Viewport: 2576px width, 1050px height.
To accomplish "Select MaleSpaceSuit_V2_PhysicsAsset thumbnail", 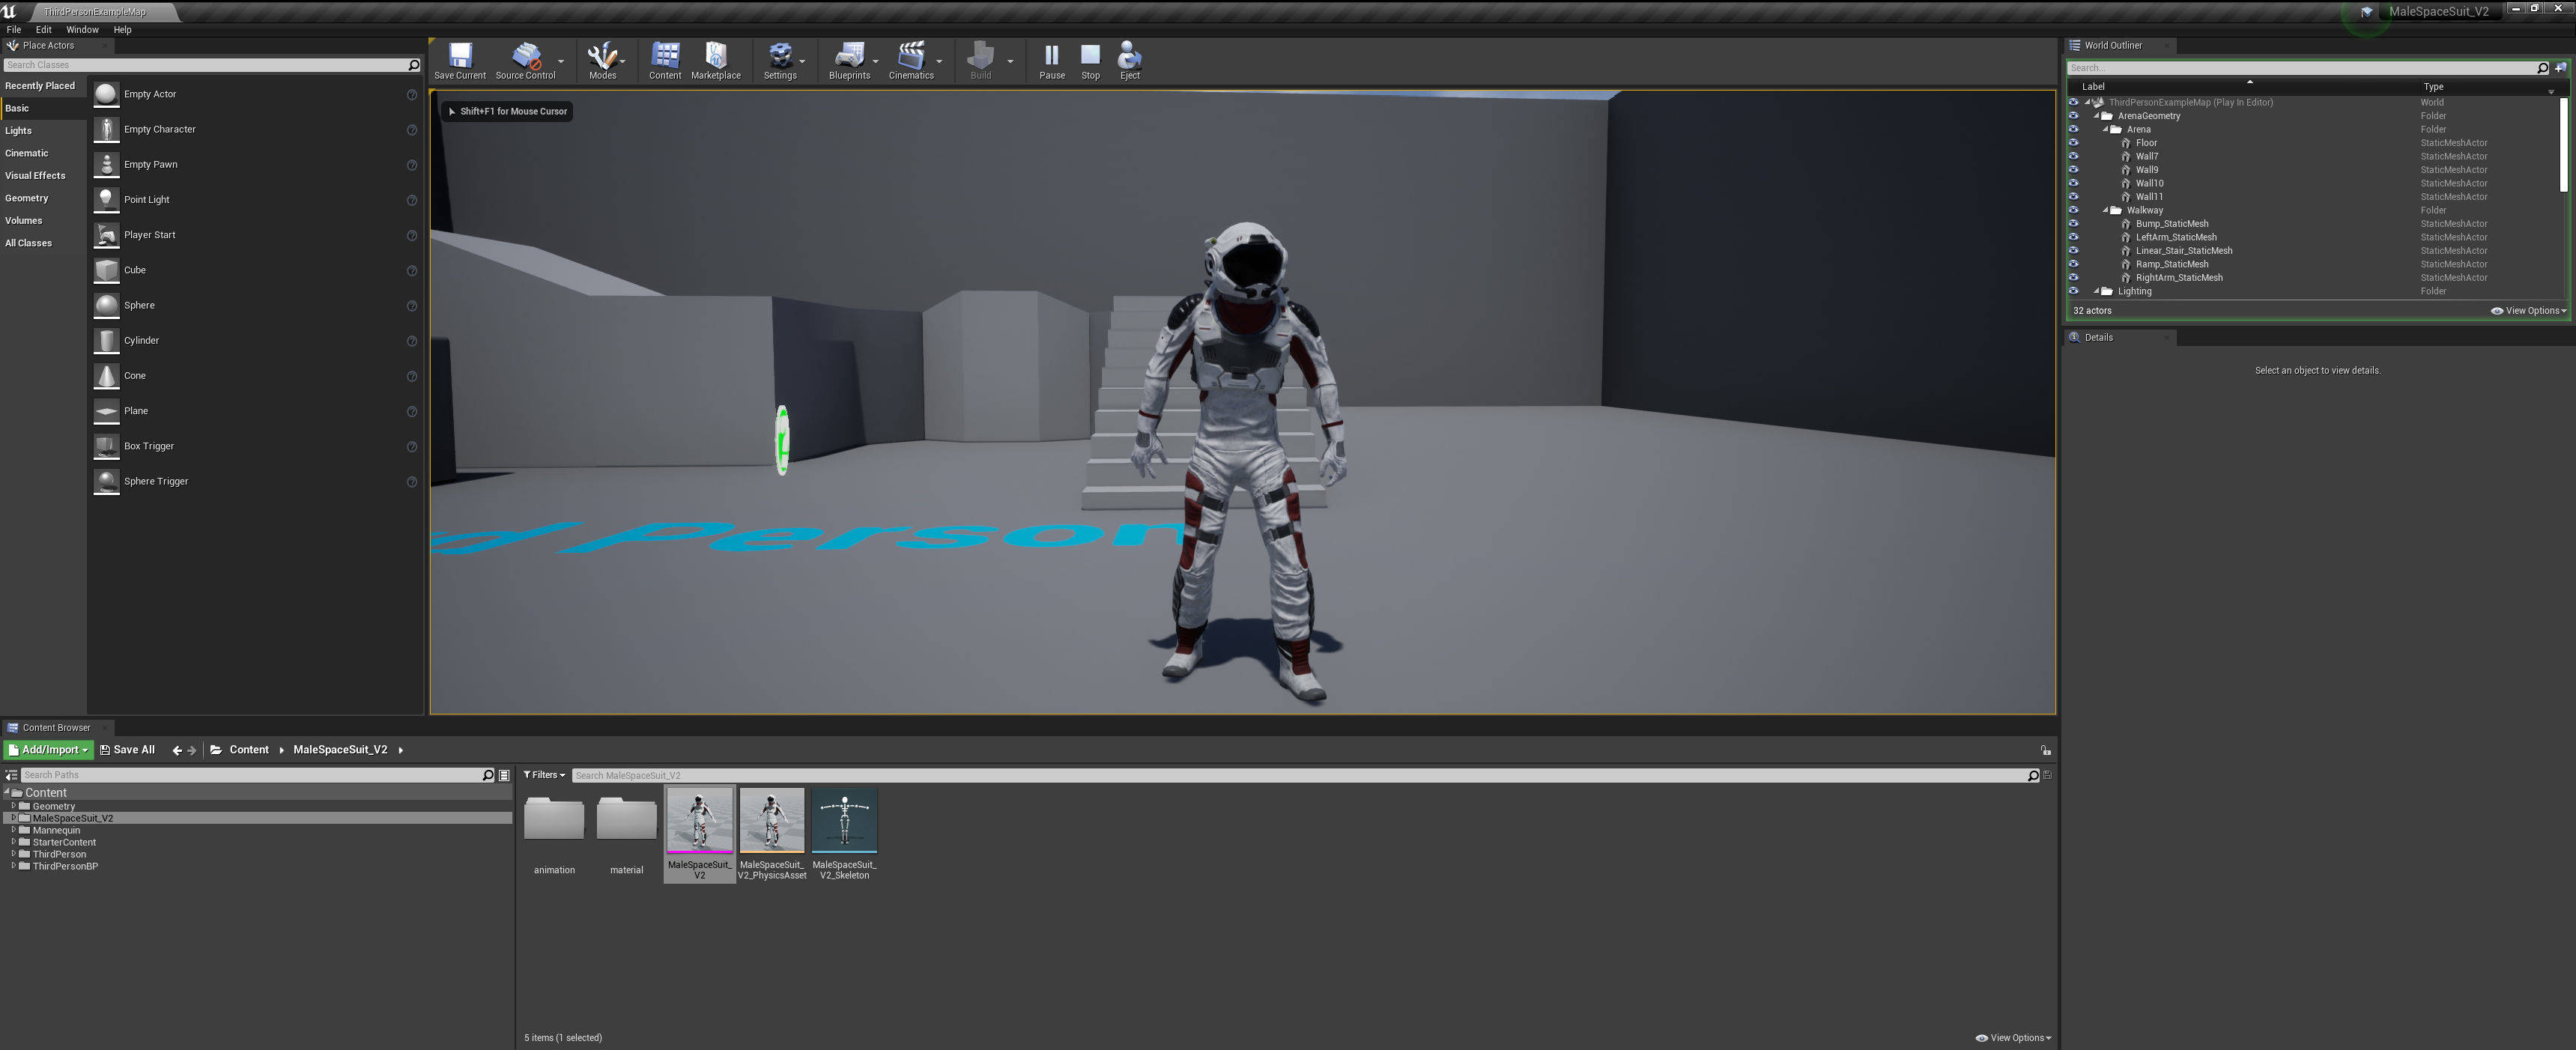I will 772,820.
